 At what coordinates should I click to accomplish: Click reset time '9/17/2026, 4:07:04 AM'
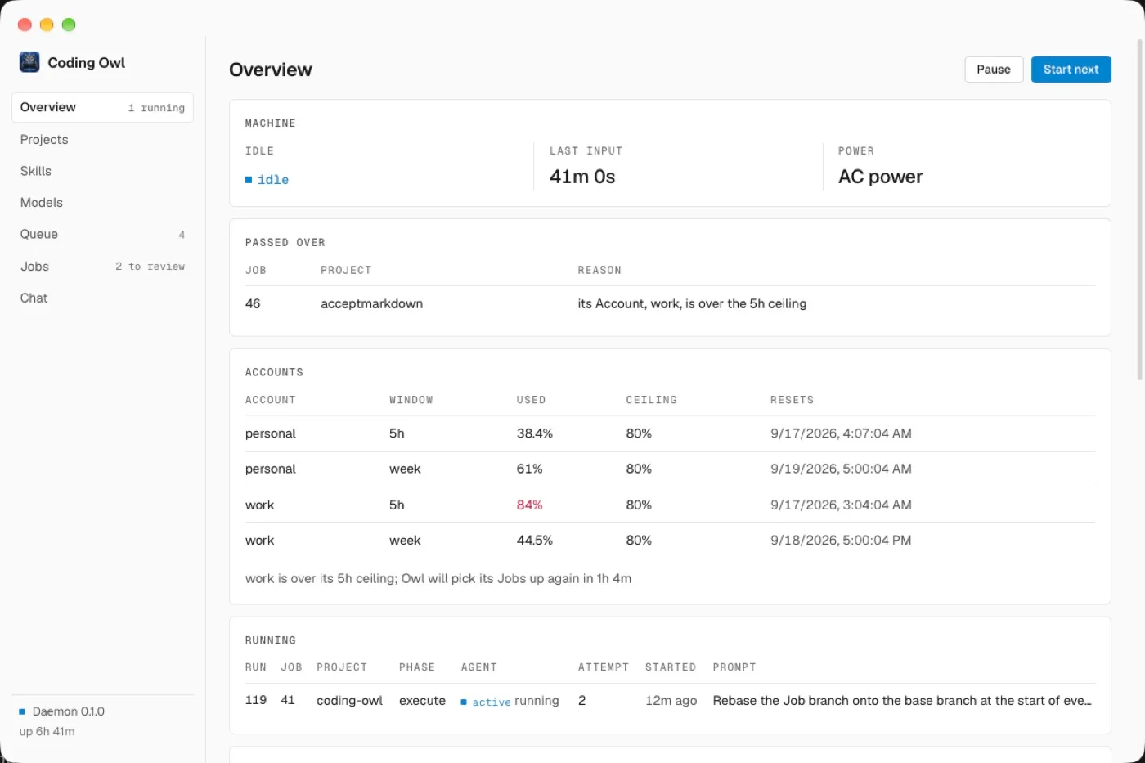click(841, 433)
